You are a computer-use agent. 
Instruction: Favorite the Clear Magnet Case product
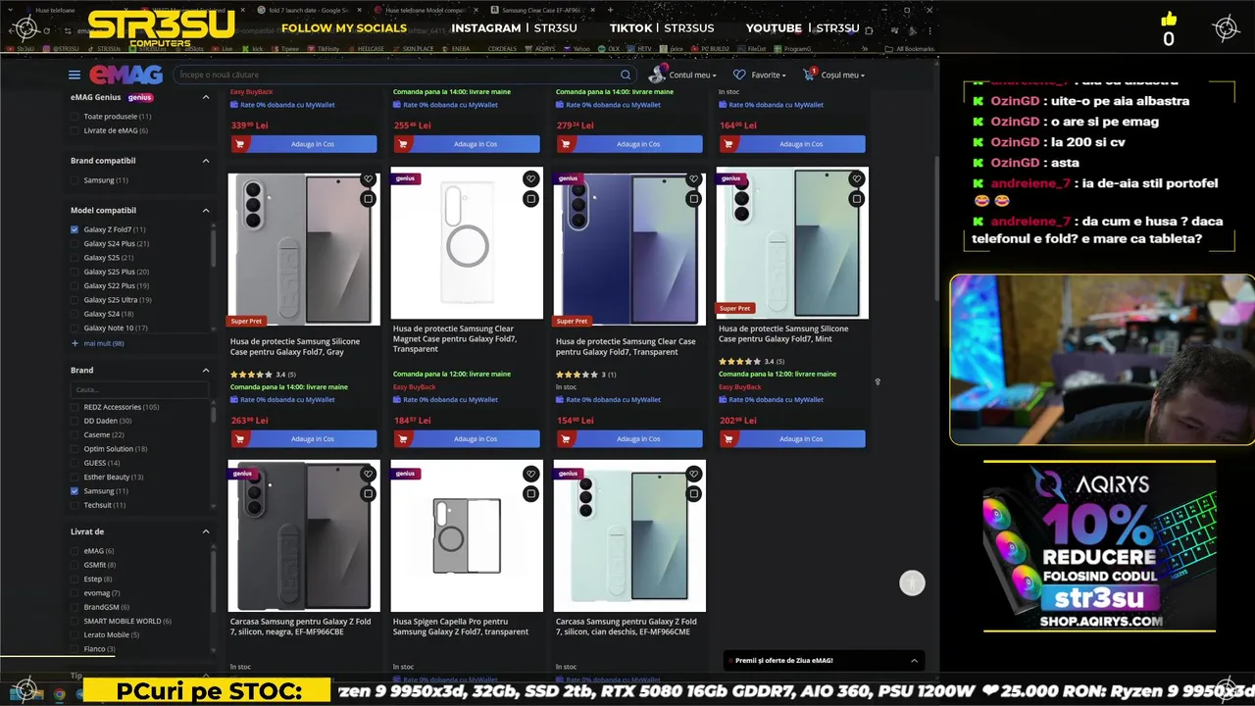pos(530,179)
